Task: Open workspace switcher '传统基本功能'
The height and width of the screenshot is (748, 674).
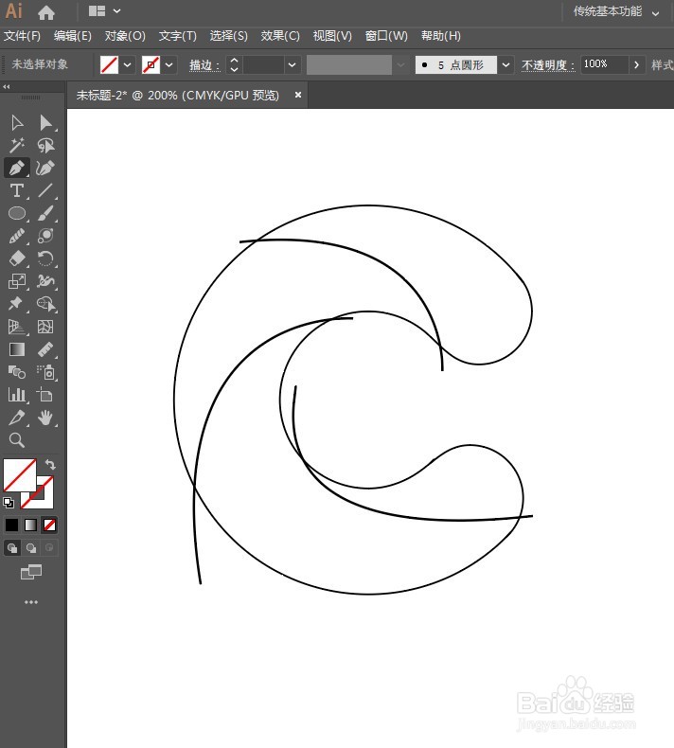Action: pos(616,12)
